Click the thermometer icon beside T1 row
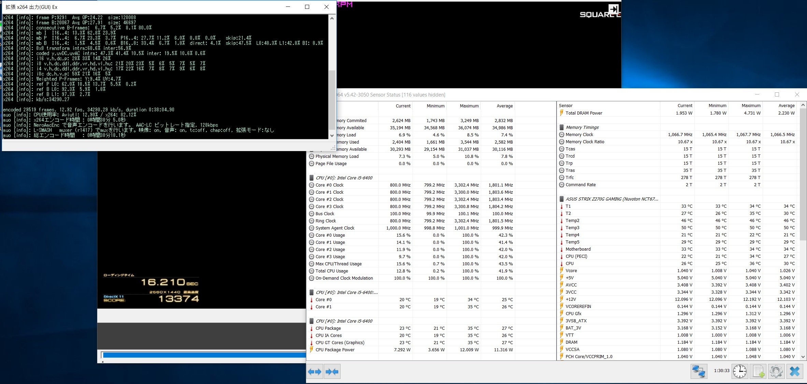 (x=561, y=206)
